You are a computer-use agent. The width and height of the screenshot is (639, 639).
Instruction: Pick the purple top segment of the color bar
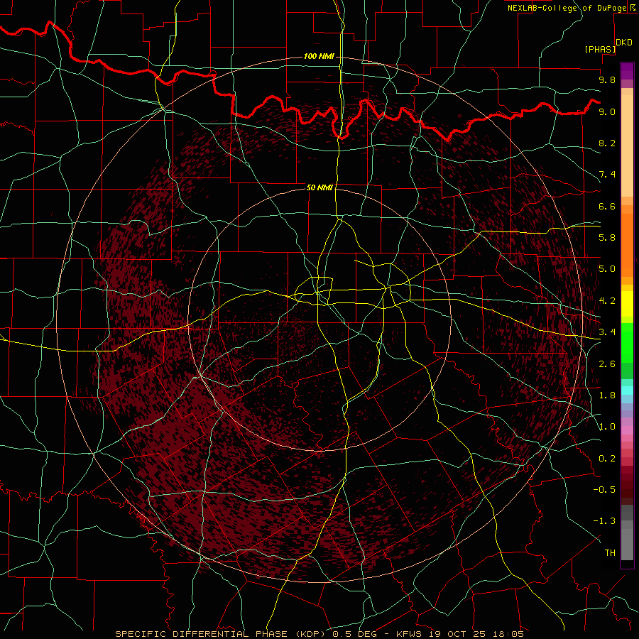click(x=627, y=71)
